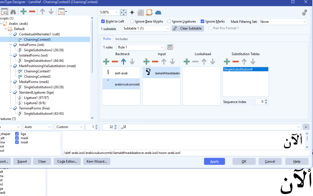Click the zoom-to-fit icon beside zoom percentage
The height and width of the screenshot is (196, 313).
[124, 12]
